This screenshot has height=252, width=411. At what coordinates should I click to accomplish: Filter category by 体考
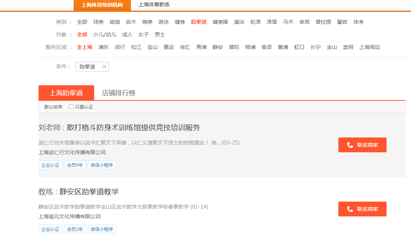coord(358,22)
